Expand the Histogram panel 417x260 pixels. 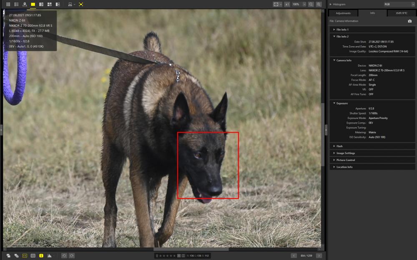pos(331,4)
